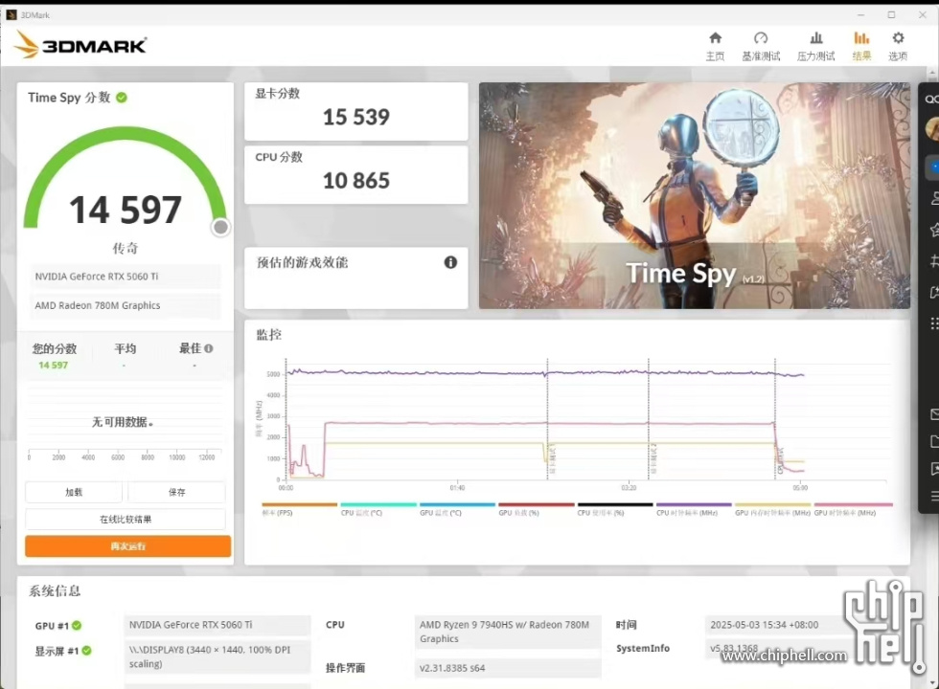The width and height of the screenshot is (939, 689).
Task: Click the 传奇 rank label under the score
Action: (x=126, y=248)
